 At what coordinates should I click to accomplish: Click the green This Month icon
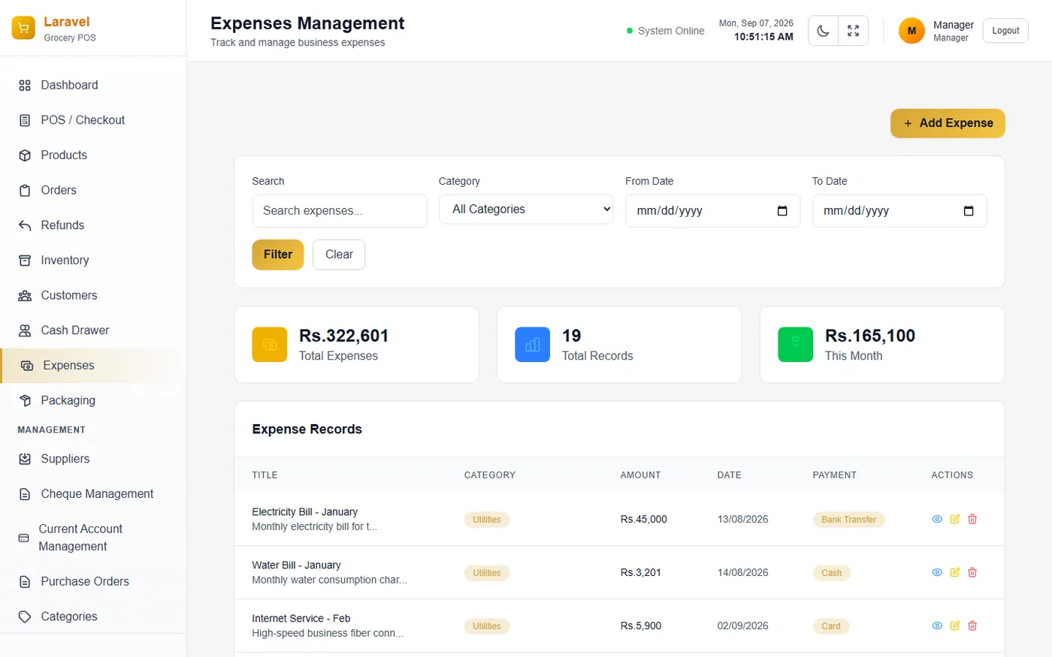pos(795,345)
